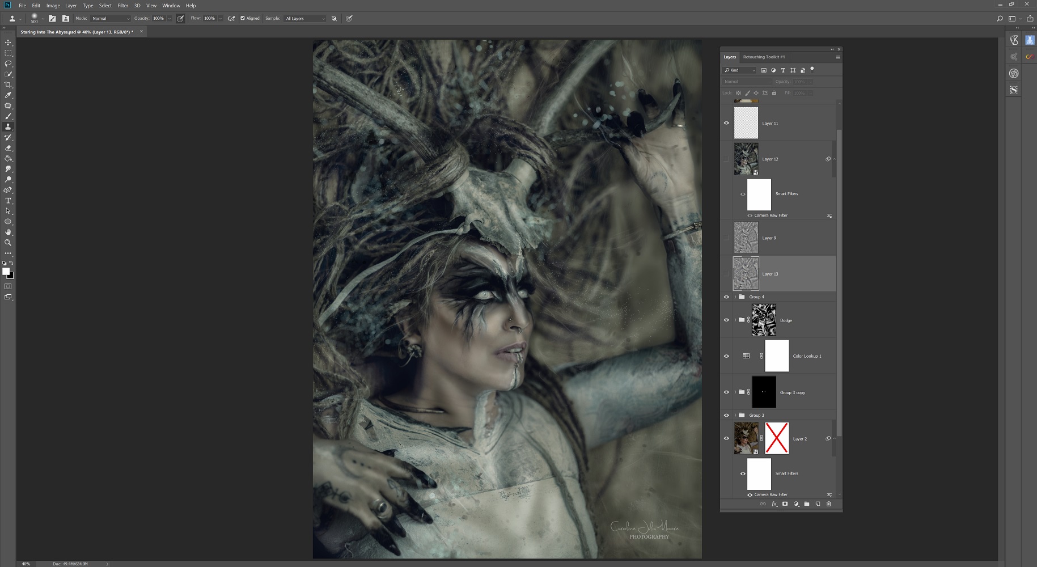
Task: Create a new group via folder icon
Action: pos(807,504)
